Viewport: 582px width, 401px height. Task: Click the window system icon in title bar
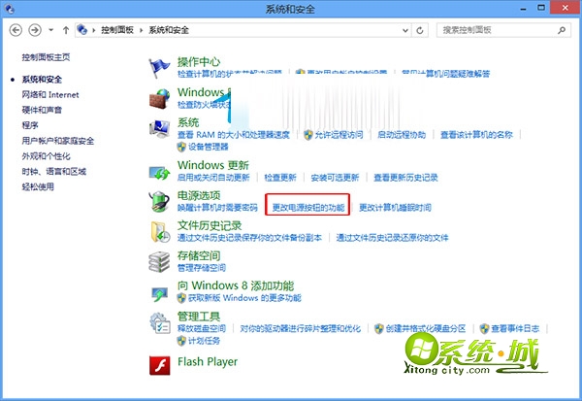tap(10, 9)
